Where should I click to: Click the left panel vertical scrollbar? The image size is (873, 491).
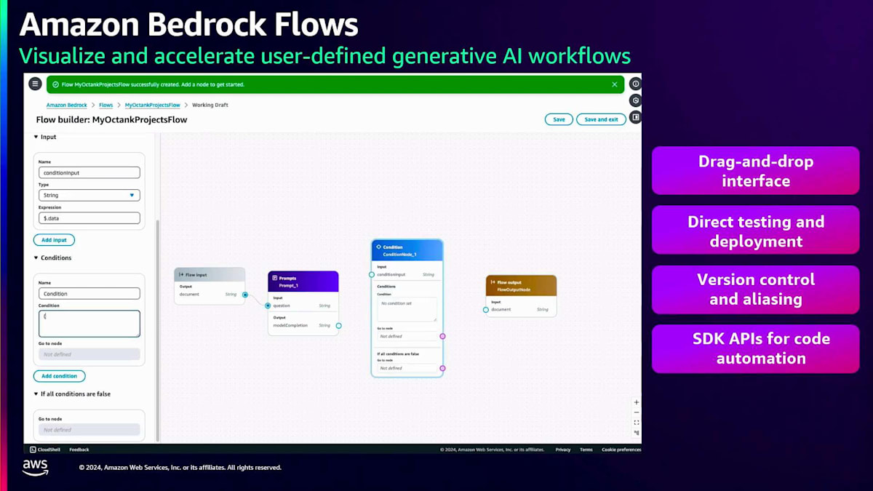click(157, 331)
